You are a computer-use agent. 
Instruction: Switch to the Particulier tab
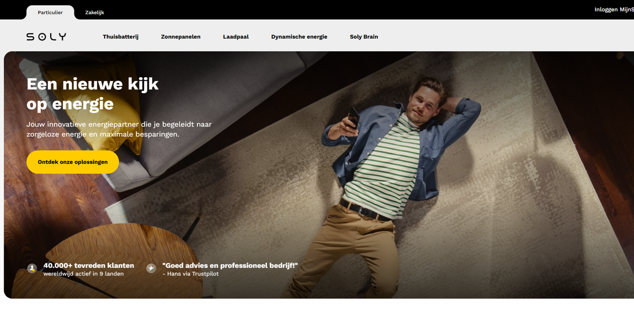click(x=50, y=12)
